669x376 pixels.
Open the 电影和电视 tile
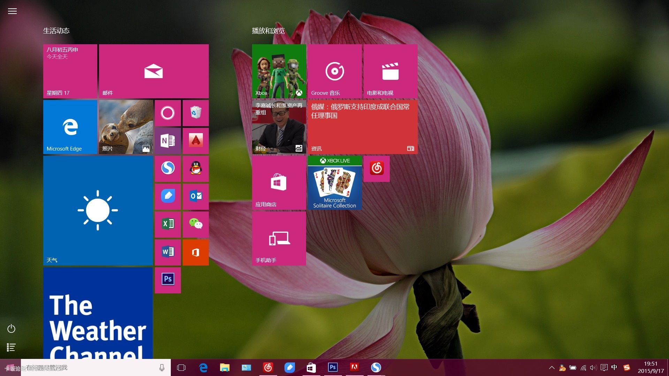coord(390,71)
